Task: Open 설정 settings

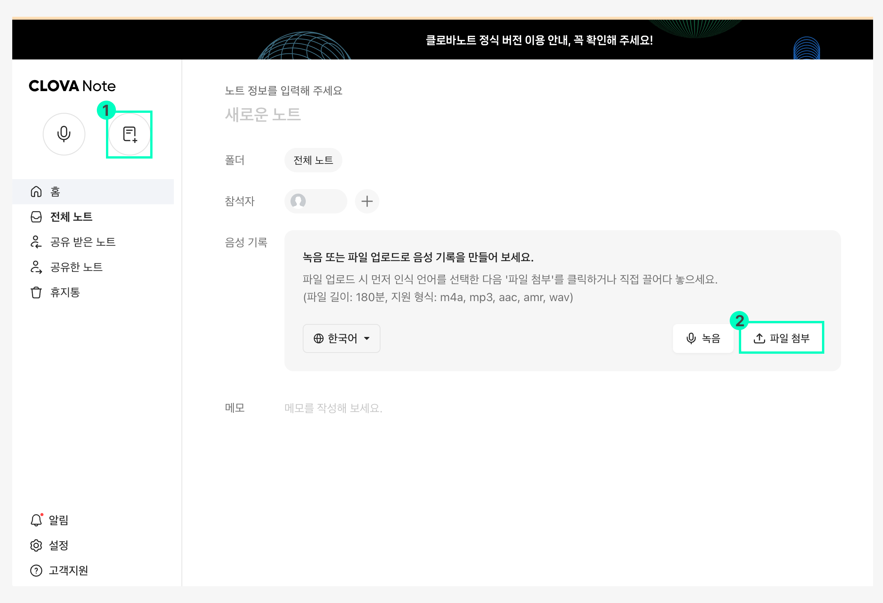Action: (50, 545)
